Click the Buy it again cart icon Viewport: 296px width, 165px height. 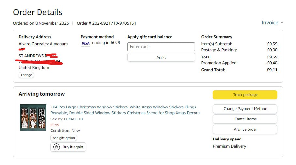pos(57,147)
